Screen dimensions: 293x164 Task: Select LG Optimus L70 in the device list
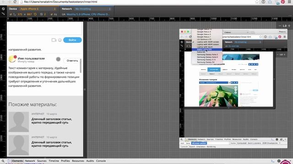(x=207, y=39)
